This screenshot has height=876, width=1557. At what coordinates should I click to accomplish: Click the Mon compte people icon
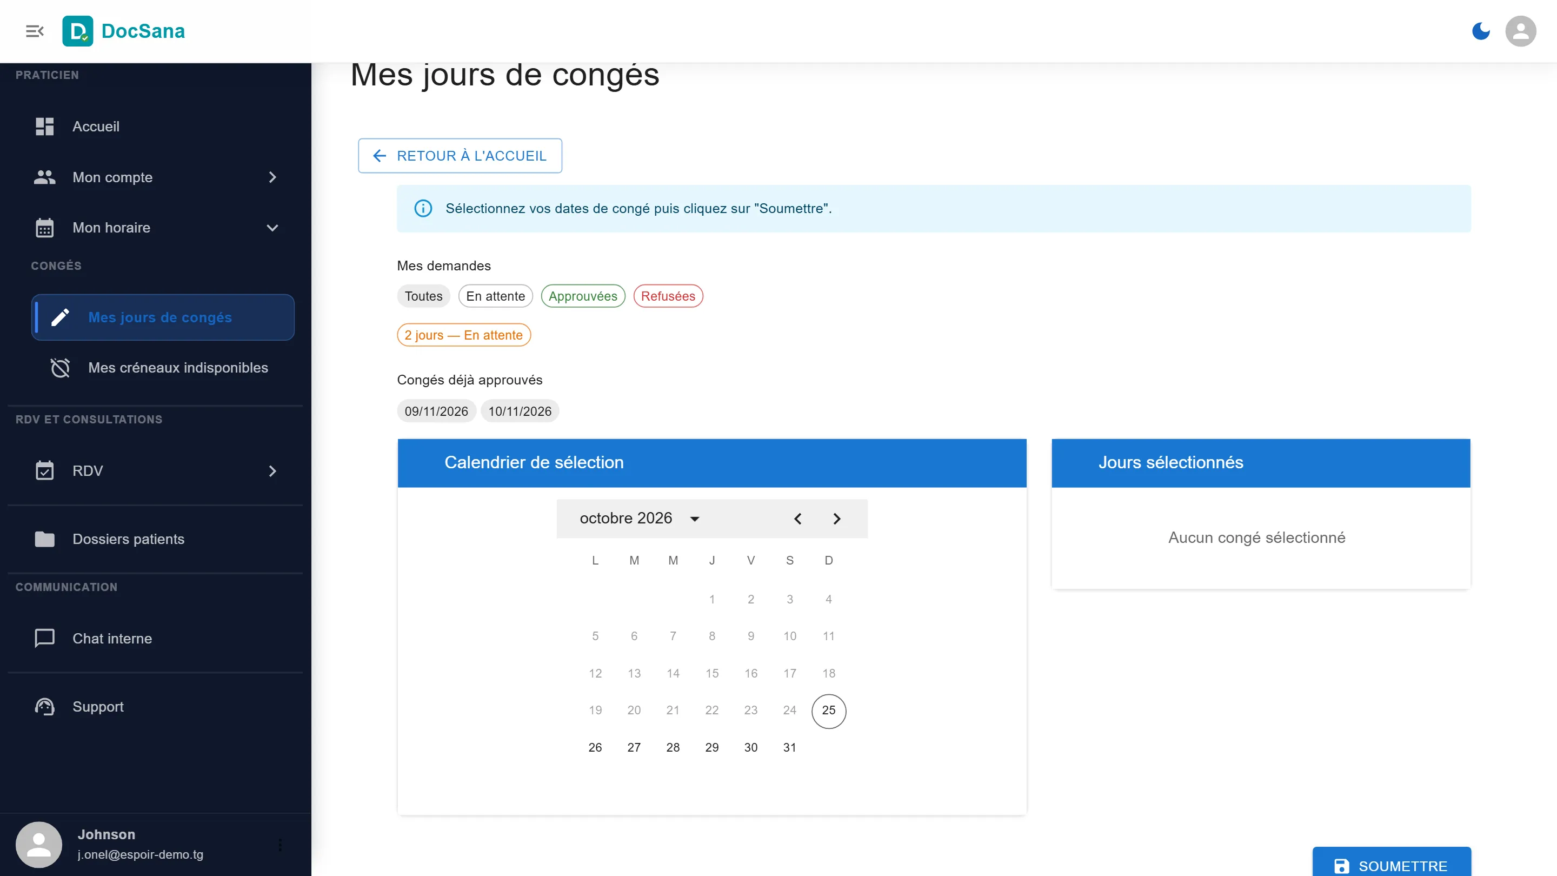tap(45, 177)
